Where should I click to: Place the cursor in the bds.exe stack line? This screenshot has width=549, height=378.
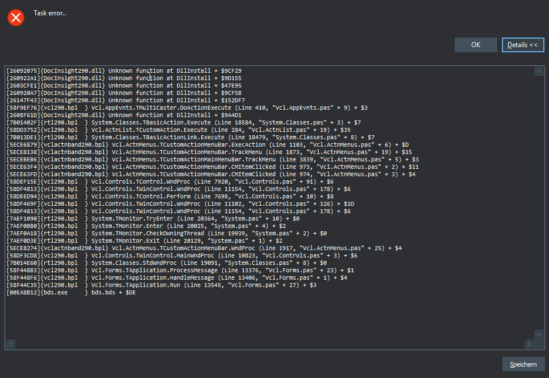(71, 293)
